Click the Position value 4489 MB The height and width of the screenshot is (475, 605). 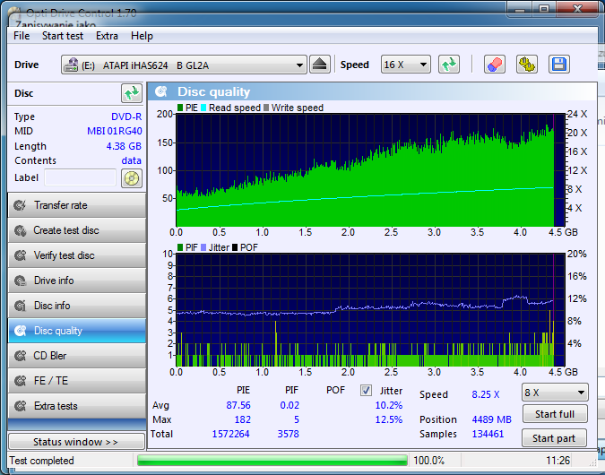(491, 419)
